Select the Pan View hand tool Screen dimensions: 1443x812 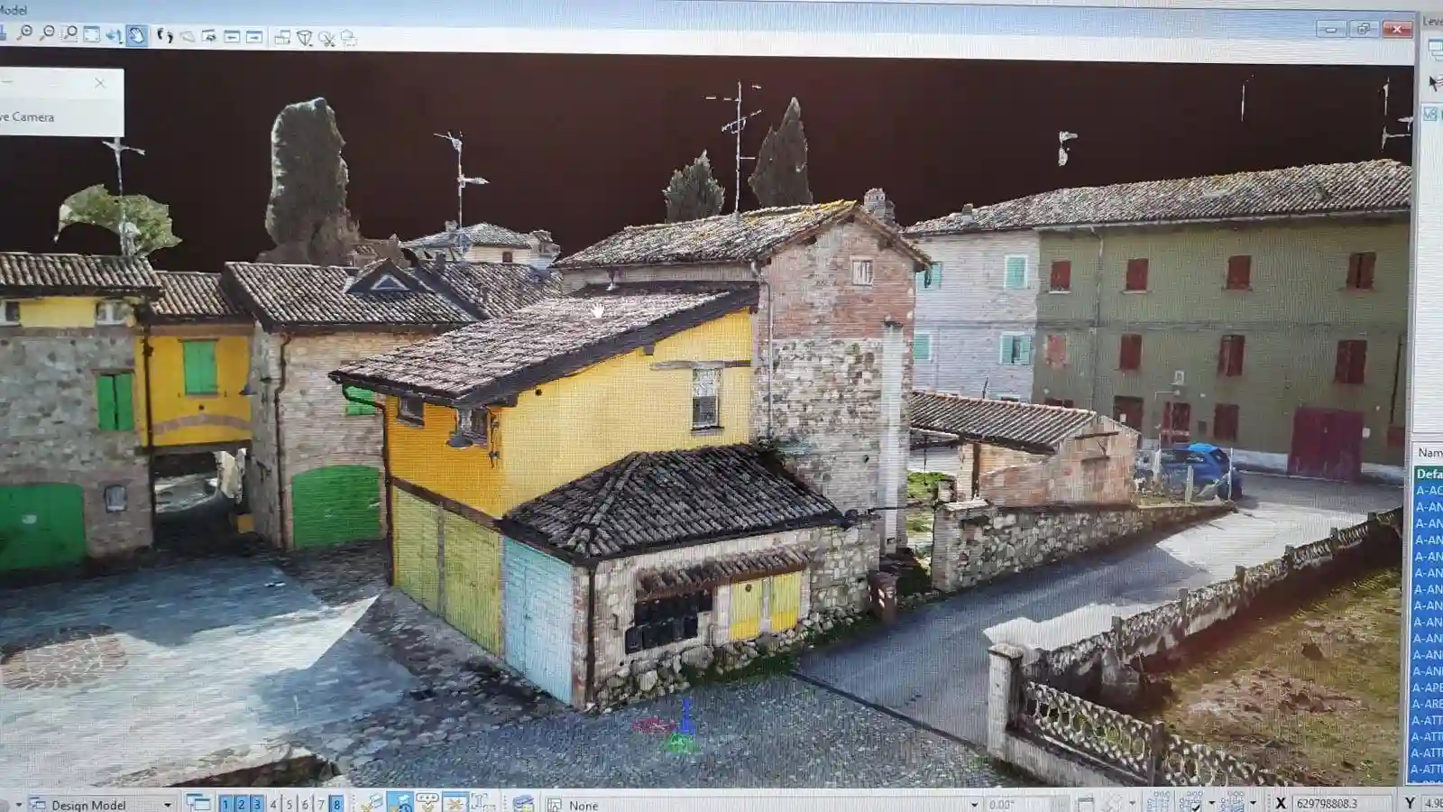136,35
